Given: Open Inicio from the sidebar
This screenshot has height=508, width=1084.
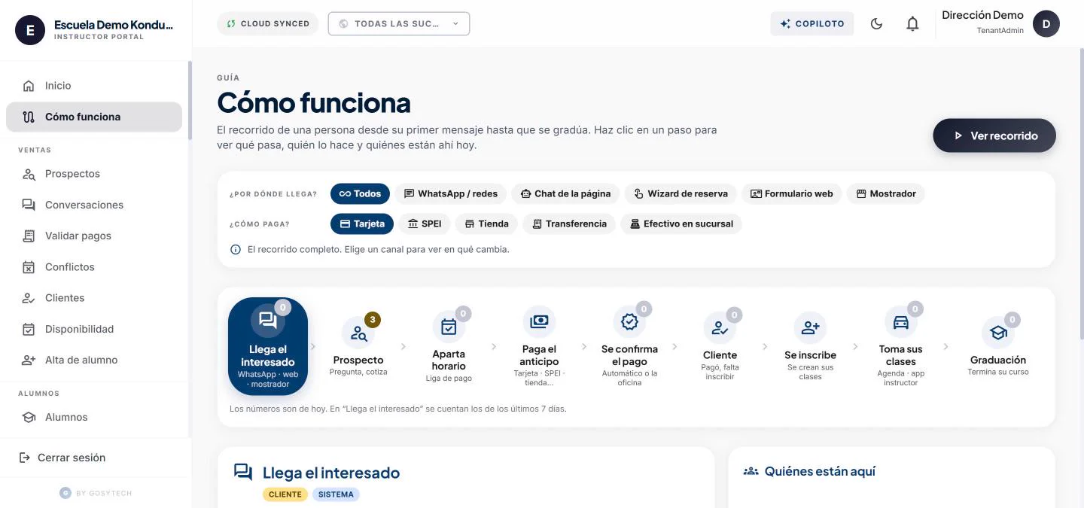Looking at the screenshot, I should (94, 86).
